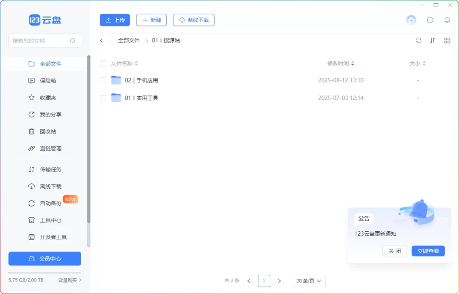Open the message bubble icon
Viewport: 459px width, 294px height.
point(430,20)
